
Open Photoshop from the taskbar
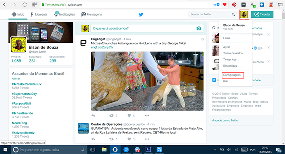tap(148, 149)
